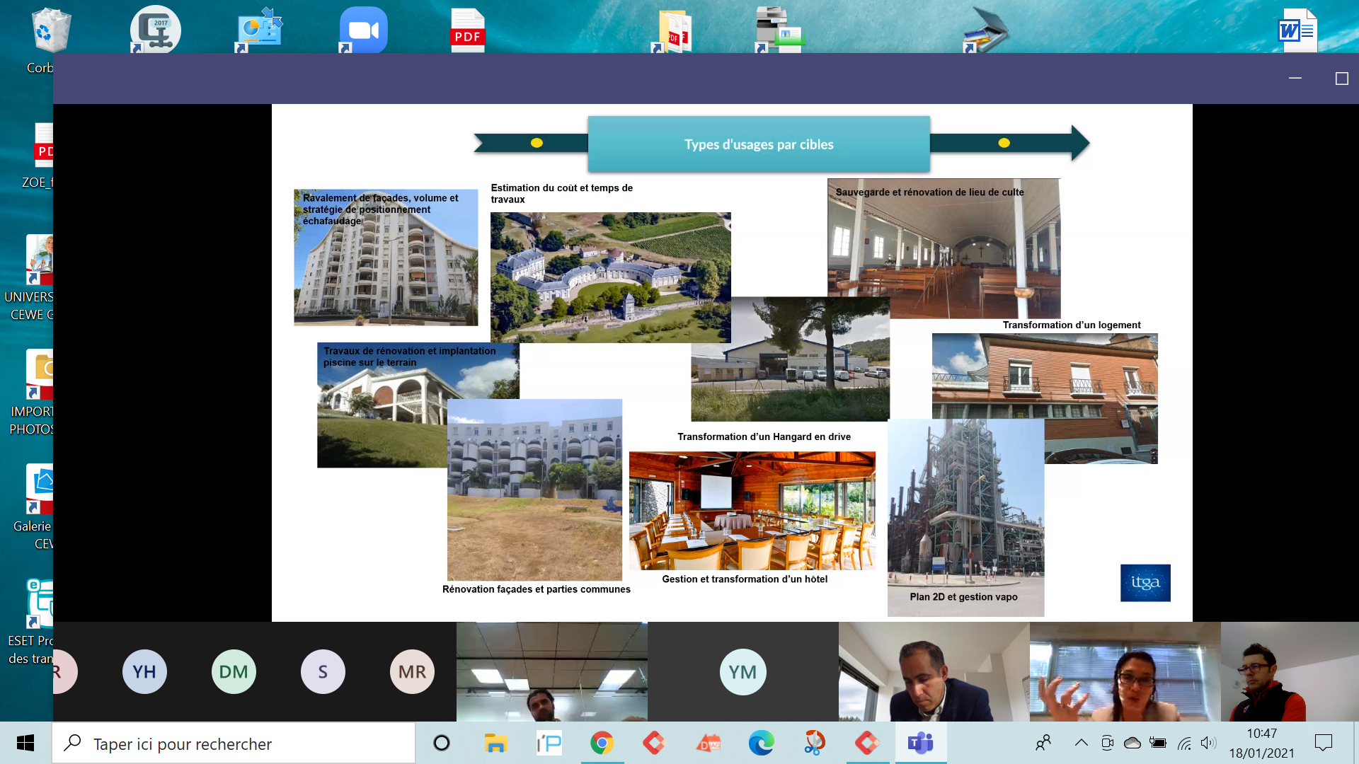Open the red PDF file on the desktop
Viewport: 1359px width, 764px height.
tap(467, 30)
